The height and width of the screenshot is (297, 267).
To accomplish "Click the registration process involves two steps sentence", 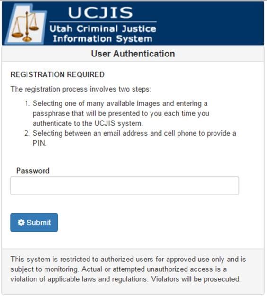I will (81, 89).
